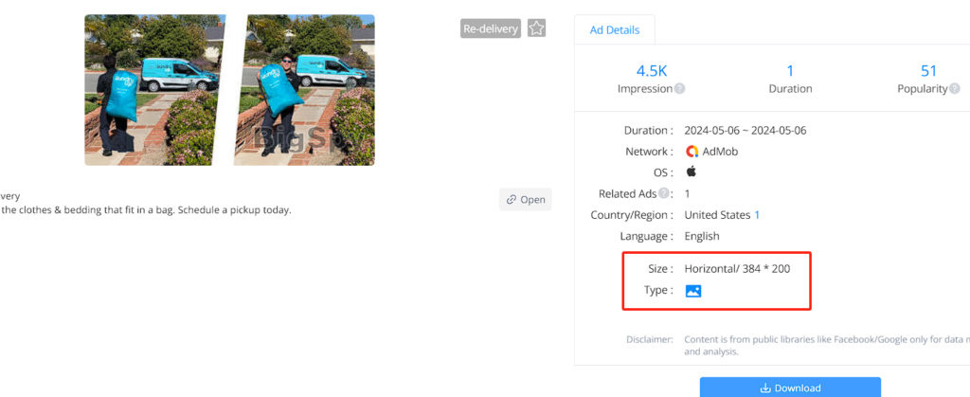
Task: Click the Impression help question icon
Action: coord(679,88)
